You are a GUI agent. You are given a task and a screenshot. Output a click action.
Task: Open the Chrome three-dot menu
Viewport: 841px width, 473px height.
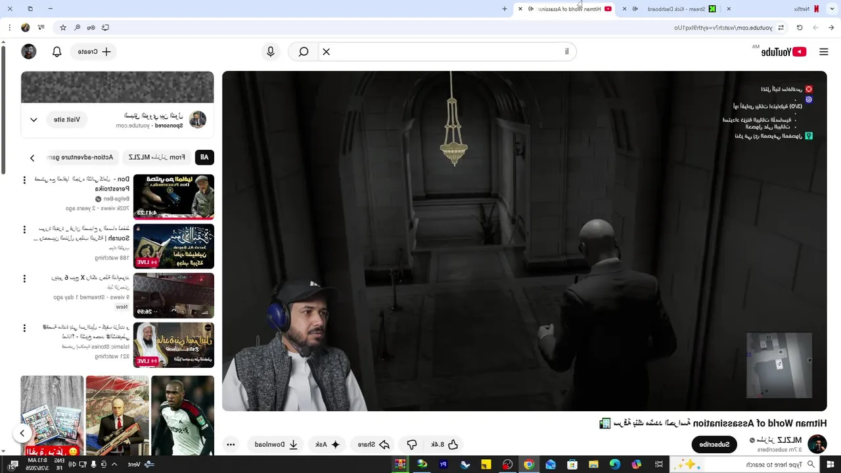9,28
